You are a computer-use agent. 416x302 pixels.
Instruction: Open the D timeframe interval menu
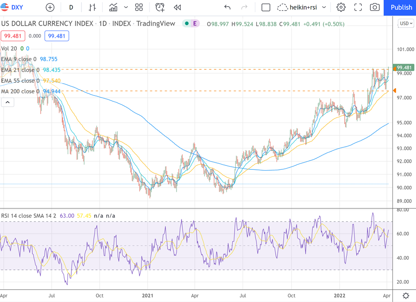[71, 8]
